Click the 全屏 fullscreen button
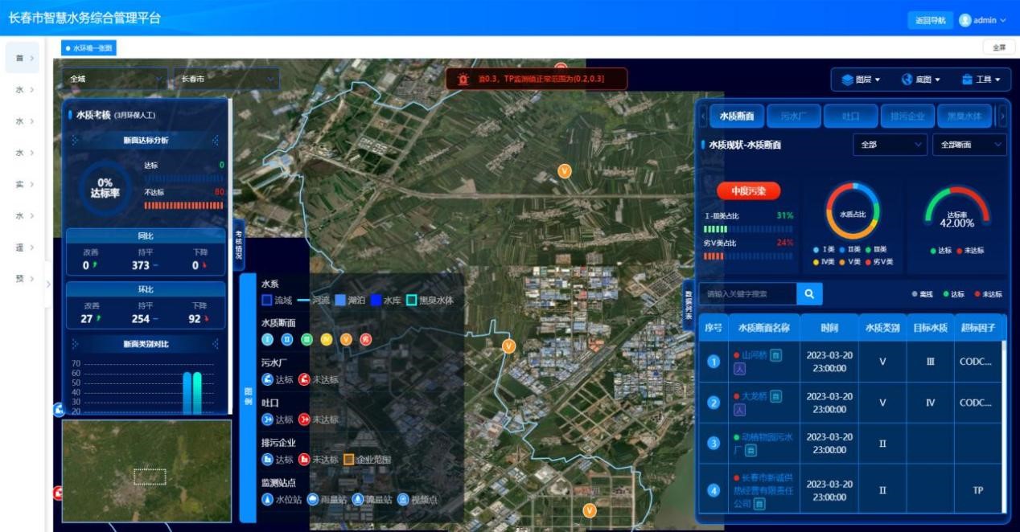The width and height of the screenshot is (1020, 532). pos(998,47)
